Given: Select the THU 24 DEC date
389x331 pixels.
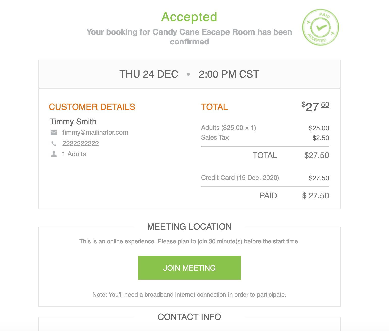Looking at the screenshot, I should click(x=149, y=74).
